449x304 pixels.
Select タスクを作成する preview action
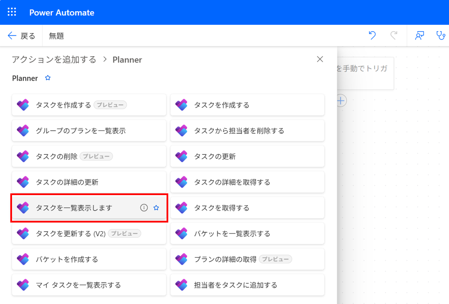(x=89, y=105)
